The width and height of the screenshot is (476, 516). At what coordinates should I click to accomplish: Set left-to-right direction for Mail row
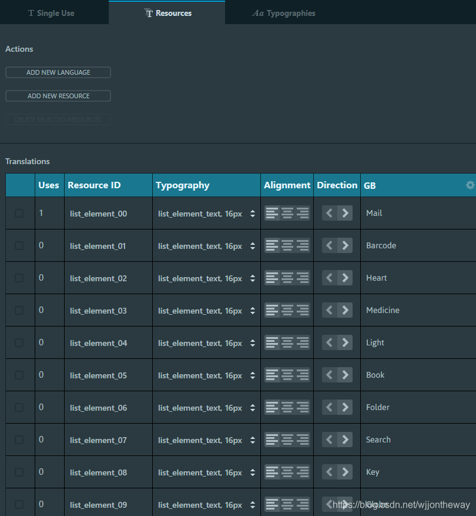pyautogui.click(x=345, y=213)
